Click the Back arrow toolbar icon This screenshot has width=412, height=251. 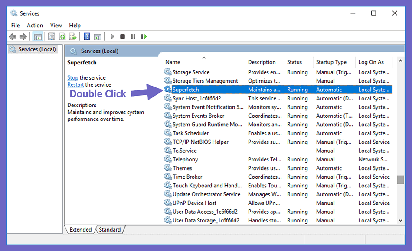[x=12, y=36]
